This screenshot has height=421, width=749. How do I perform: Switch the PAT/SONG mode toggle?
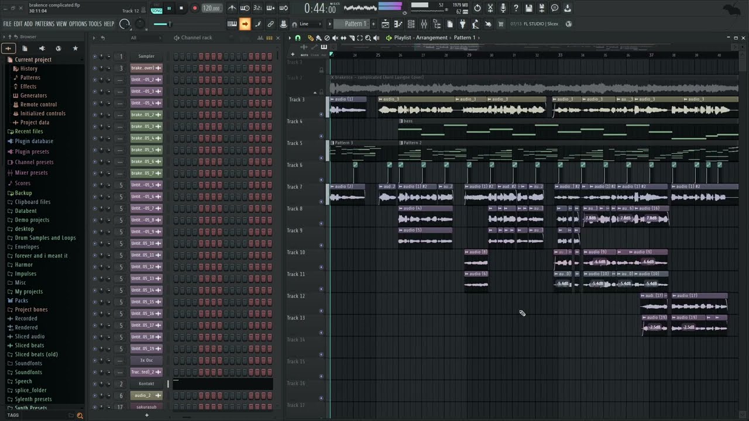tap(157, 9)
